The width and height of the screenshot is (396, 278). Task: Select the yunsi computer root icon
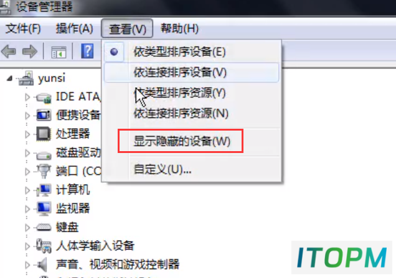[26, 78]
